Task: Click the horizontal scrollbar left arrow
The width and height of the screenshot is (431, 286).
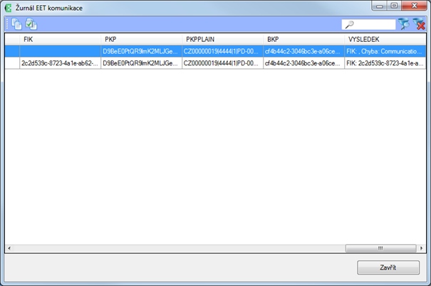Action: pyautogui.click(x=9, y=248)
